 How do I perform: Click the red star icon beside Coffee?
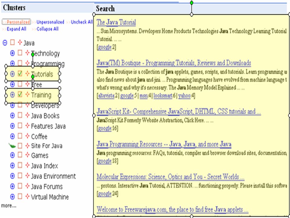27,136
